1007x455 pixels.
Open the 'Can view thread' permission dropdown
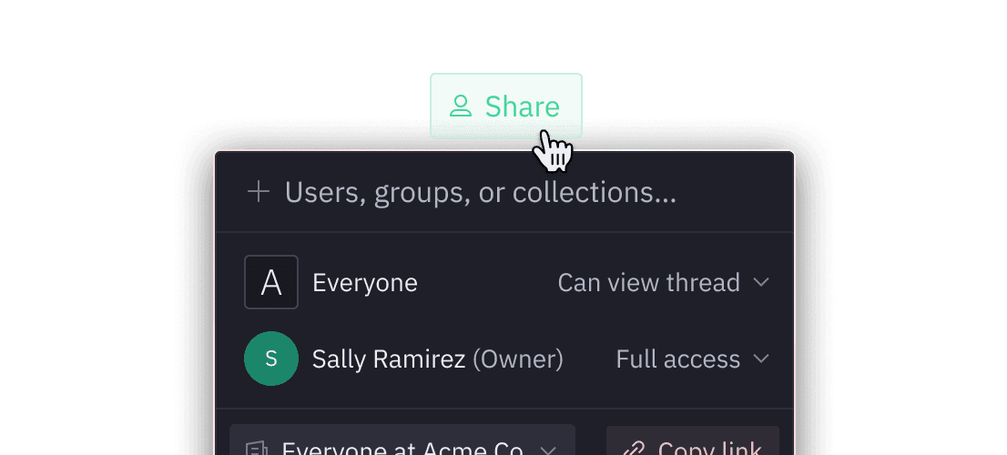[664, 283]
